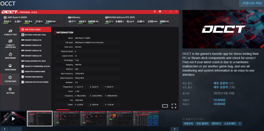The image size is (264, 131).
Task: Open the Settings gear section
Action: tap(10, 91)
